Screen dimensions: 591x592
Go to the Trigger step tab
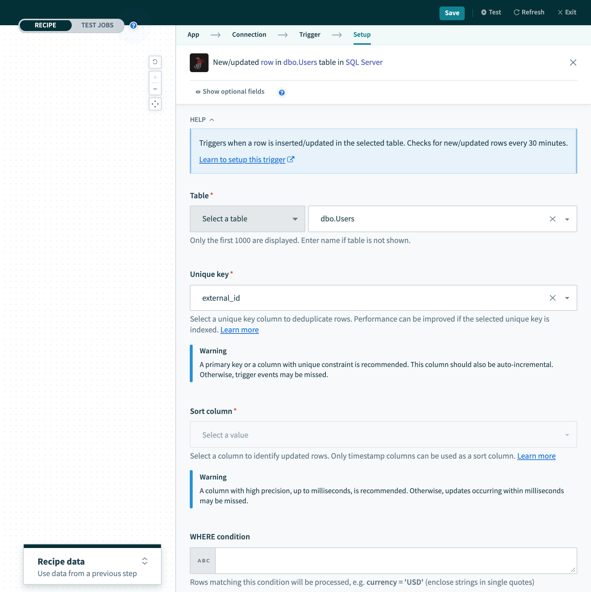pos(310,35)
